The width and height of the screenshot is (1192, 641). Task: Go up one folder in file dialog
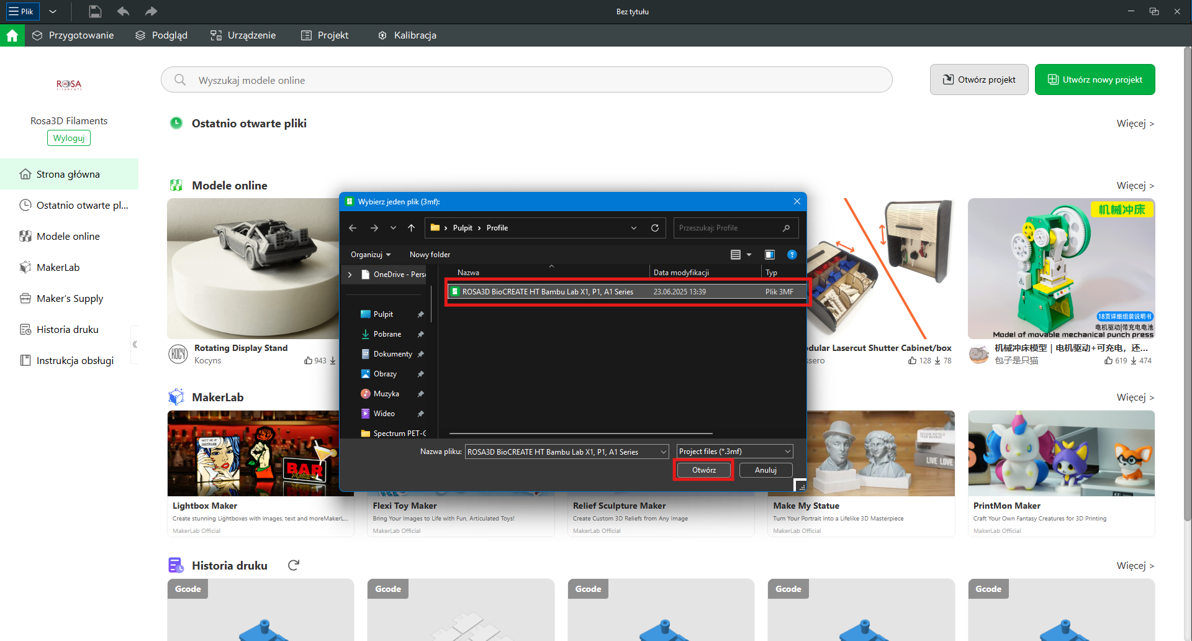tap(411, 228)
